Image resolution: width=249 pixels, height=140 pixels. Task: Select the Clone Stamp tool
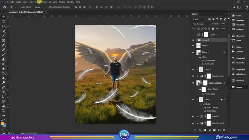tap(4, 59)
